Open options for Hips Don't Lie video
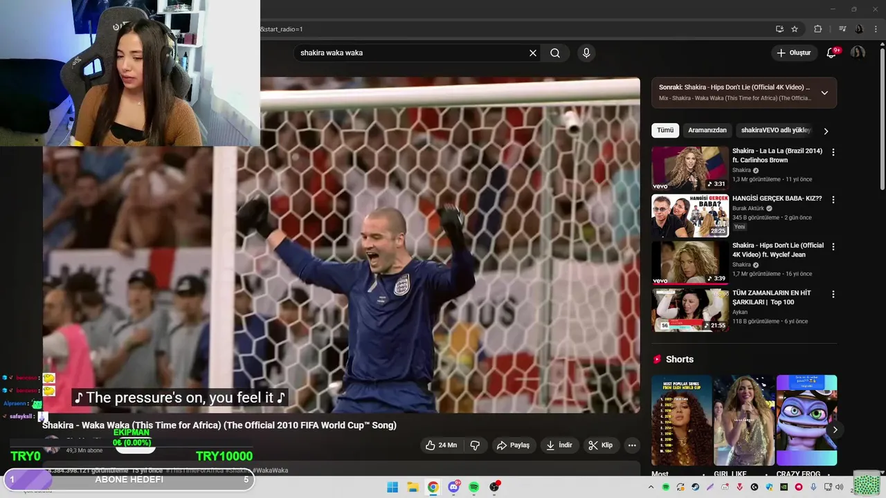Image resolution: width=886 pixels, height=498 pixels. [x=833, y=247]
